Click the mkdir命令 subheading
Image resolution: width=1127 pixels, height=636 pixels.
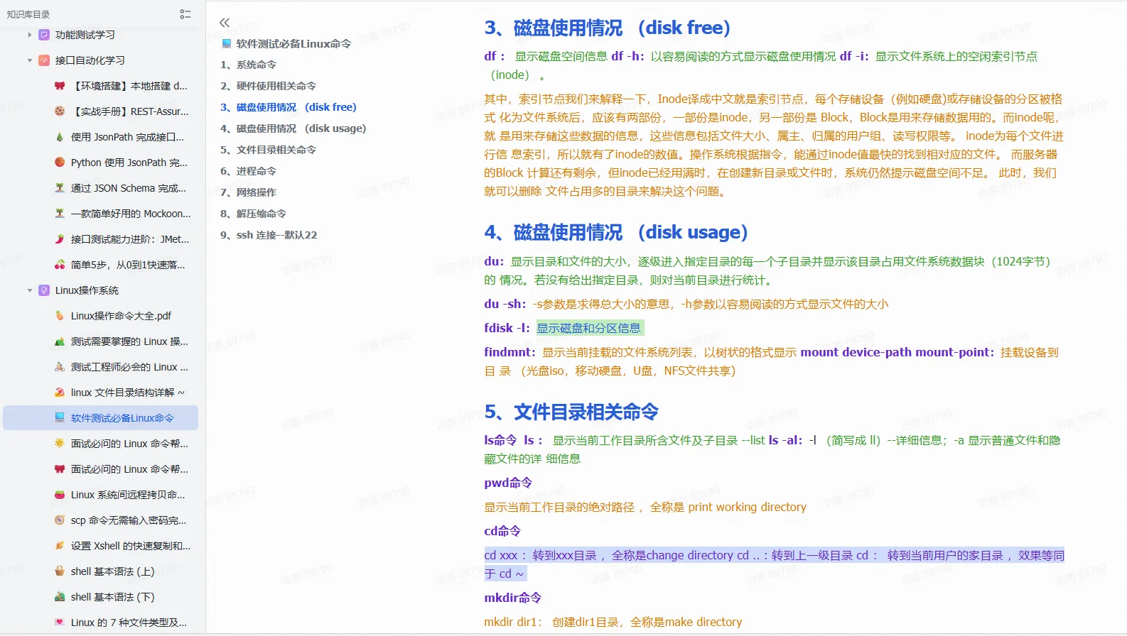512,598
